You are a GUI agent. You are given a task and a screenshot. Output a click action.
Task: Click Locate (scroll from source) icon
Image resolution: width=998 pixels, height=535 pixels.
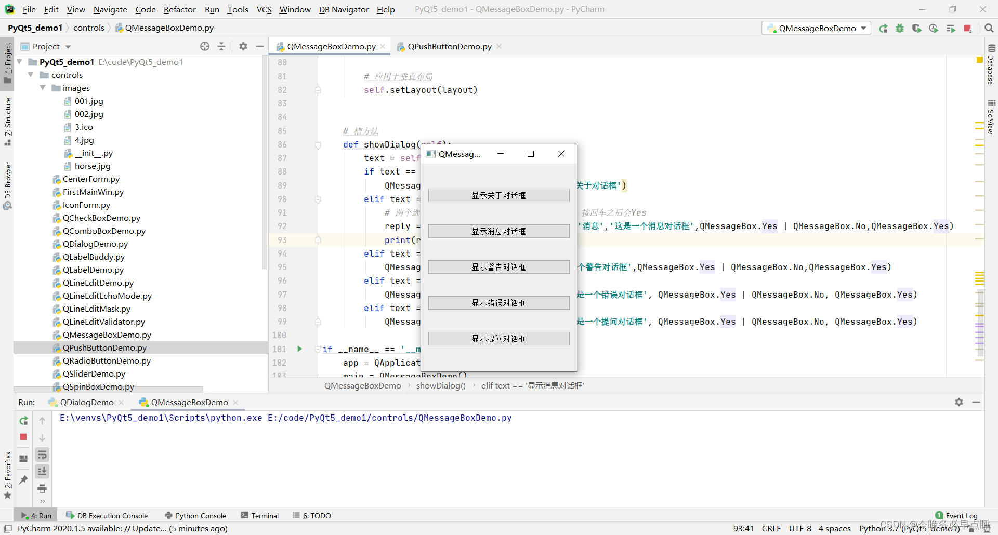pyautogui.click(x=205, y=47)
